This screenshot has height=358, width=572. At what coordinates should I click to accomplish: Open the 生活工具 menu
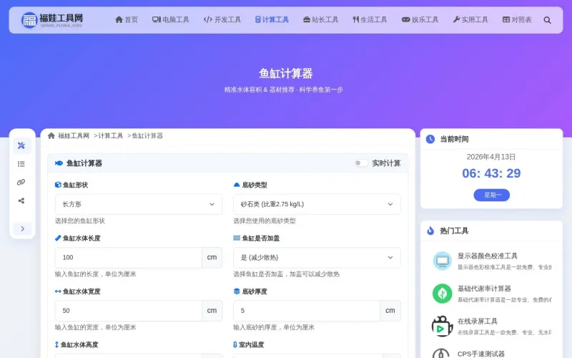(x=370, y=20)
